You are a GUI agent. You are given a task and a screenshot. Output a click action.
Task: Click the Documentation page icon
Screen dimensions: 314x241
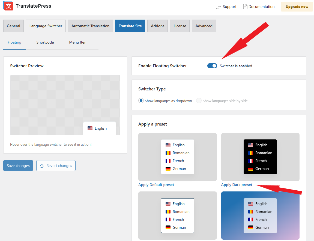(x=245, y=6)
